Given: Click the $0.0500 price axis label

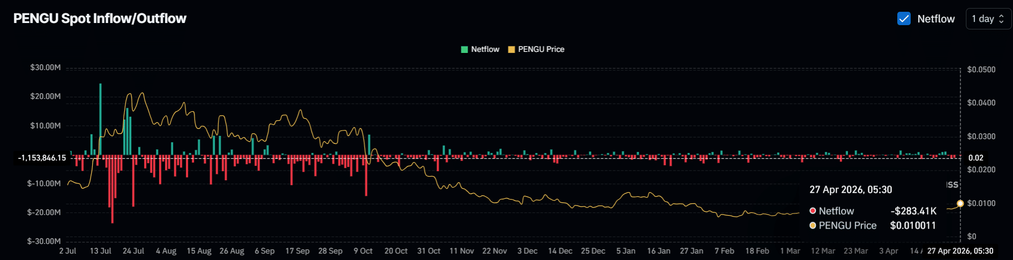Looking at the screenshot, I should coord(981,70).
